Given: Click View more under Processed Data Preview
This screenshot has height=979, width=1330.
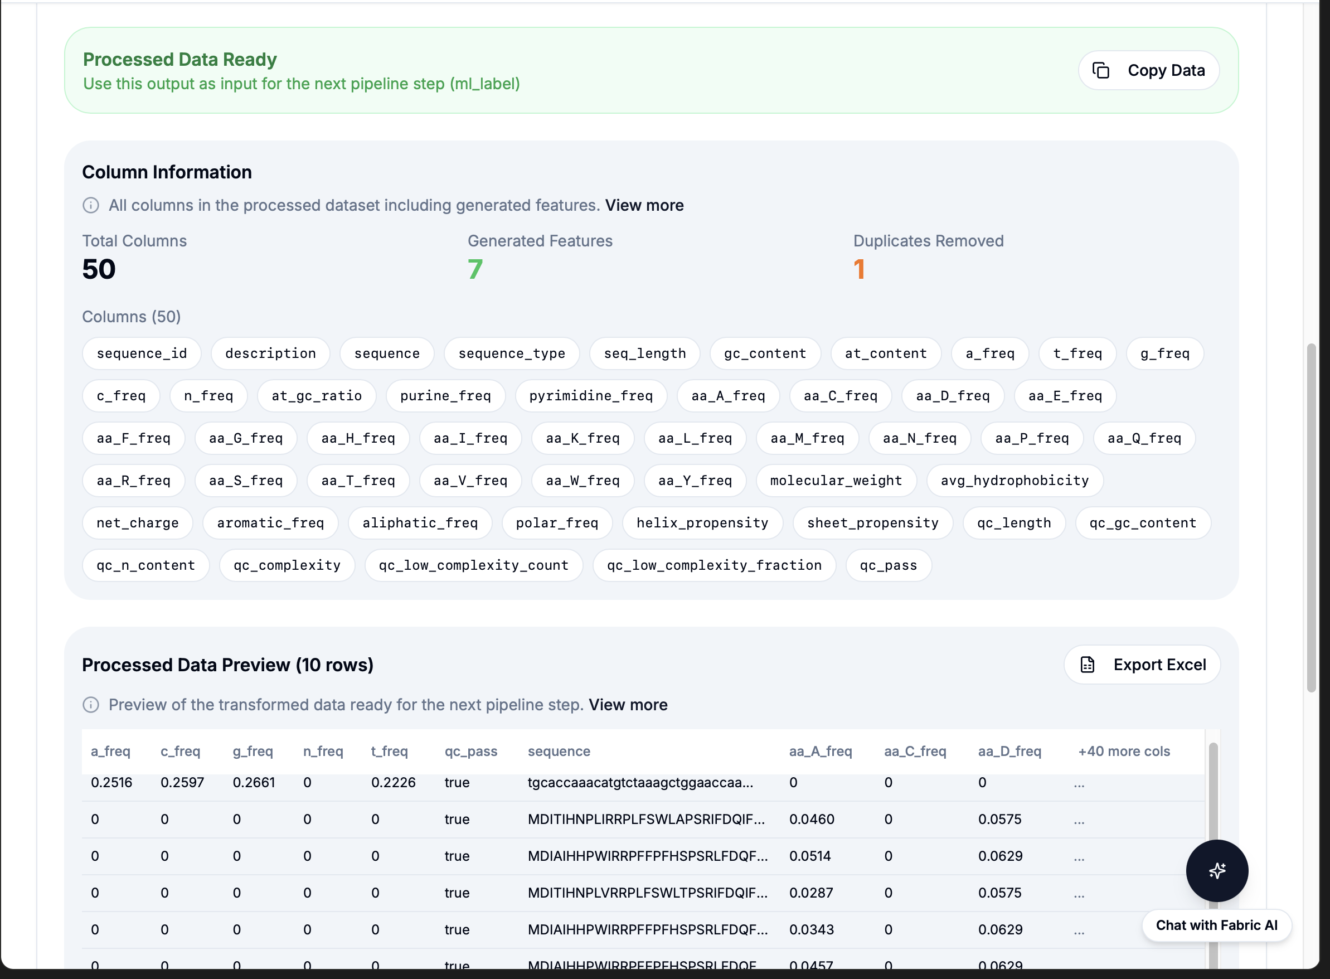Looking at the screenshot, I should tap(628, 705).
